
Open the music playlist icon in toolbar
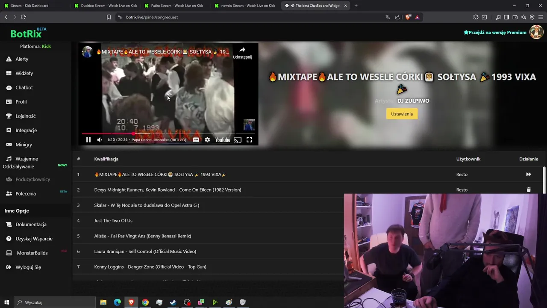coord(498,17)
